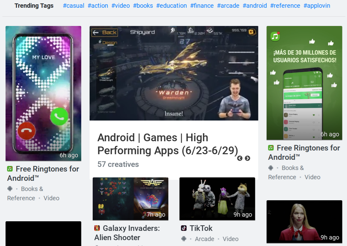The image size is (347, 246).
Task: Open the TikTok animal-mask dancers thumbnail
Action: [x=217, y=199]
